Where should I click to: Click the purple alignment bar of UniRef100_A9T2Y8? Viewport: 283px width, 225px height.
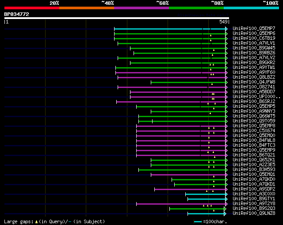tap(181, 204)
